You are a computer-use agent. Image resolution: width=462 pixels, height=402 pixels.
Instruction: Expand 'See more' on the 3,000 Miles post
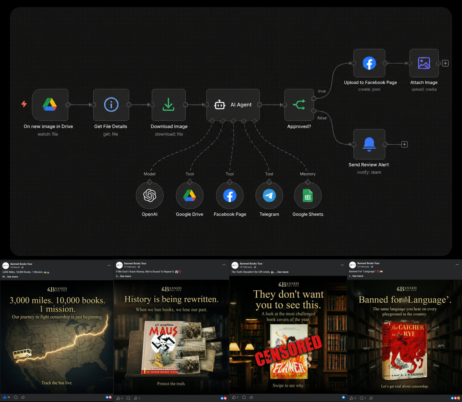coord(13,277)
